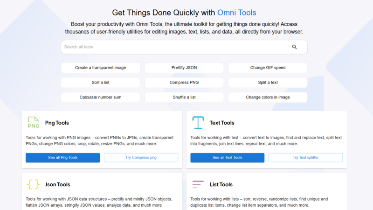
Task: Open the Change GIF speed tool
Action: (x=268, y=68)
